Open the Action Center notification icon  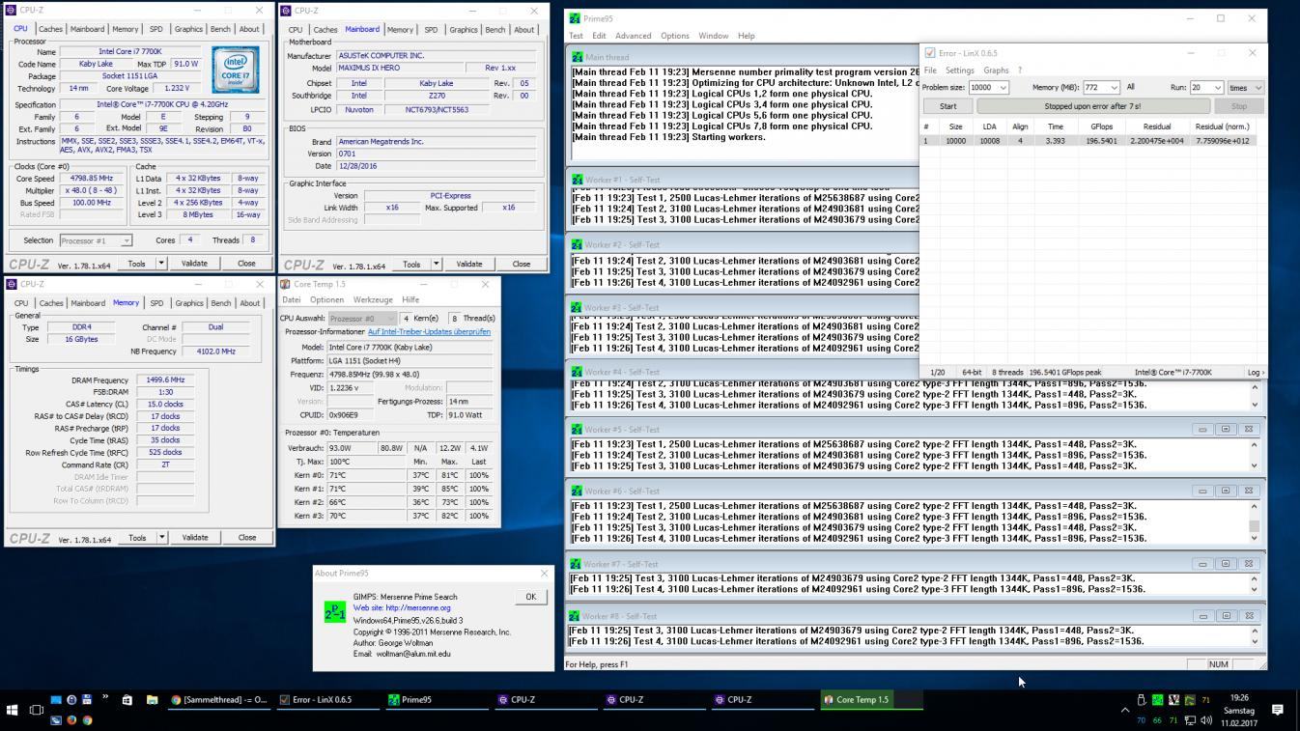click(1277, 710)
